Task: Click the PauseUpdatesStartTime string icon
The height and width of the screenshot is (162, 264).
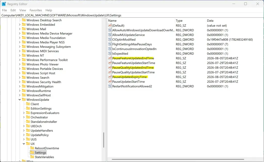Action: tap(110, 82)
